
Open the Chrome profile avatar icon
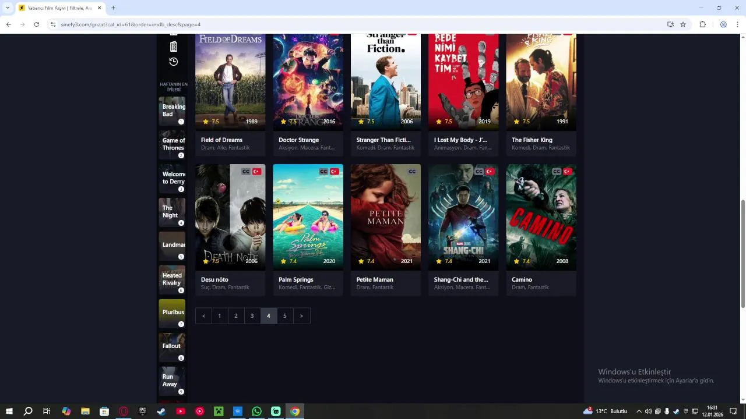(x=723, y=24)
